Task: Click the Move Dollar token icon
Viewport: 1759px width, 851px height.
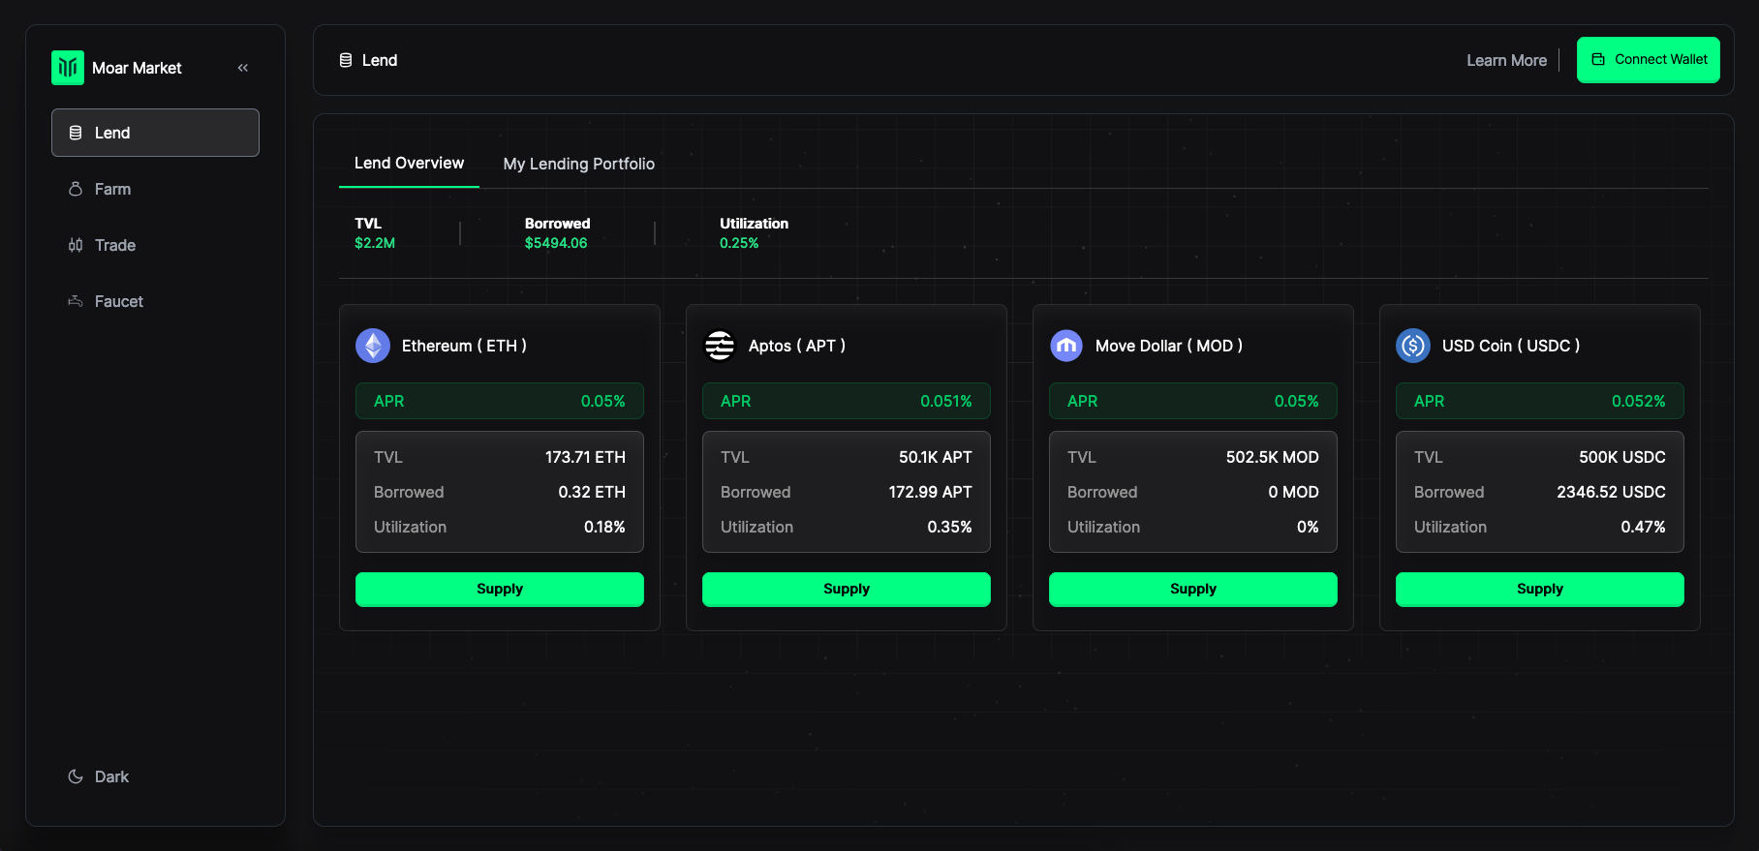Action: pos(1066,346)
